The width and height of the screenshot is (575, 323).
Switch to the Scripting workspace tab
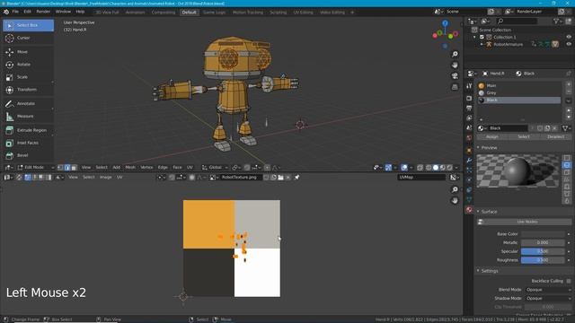[x=278, y=12]
